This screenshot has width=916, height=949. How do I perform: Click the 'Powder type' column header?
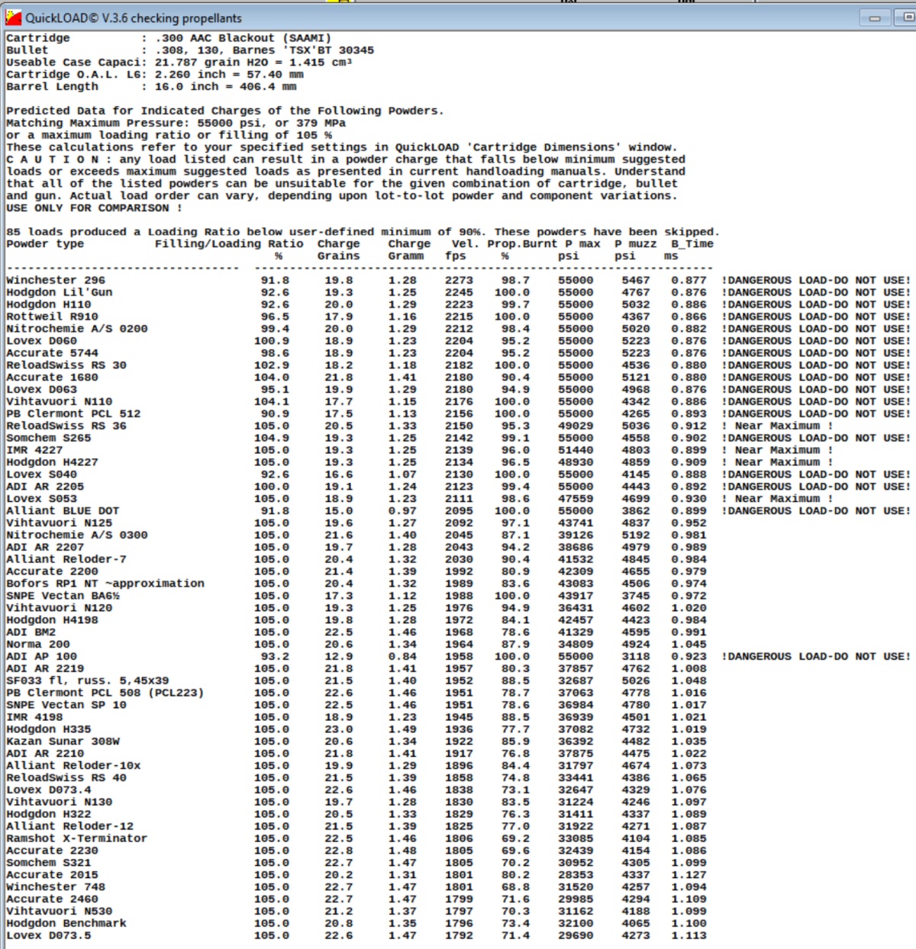click(45, 244)
